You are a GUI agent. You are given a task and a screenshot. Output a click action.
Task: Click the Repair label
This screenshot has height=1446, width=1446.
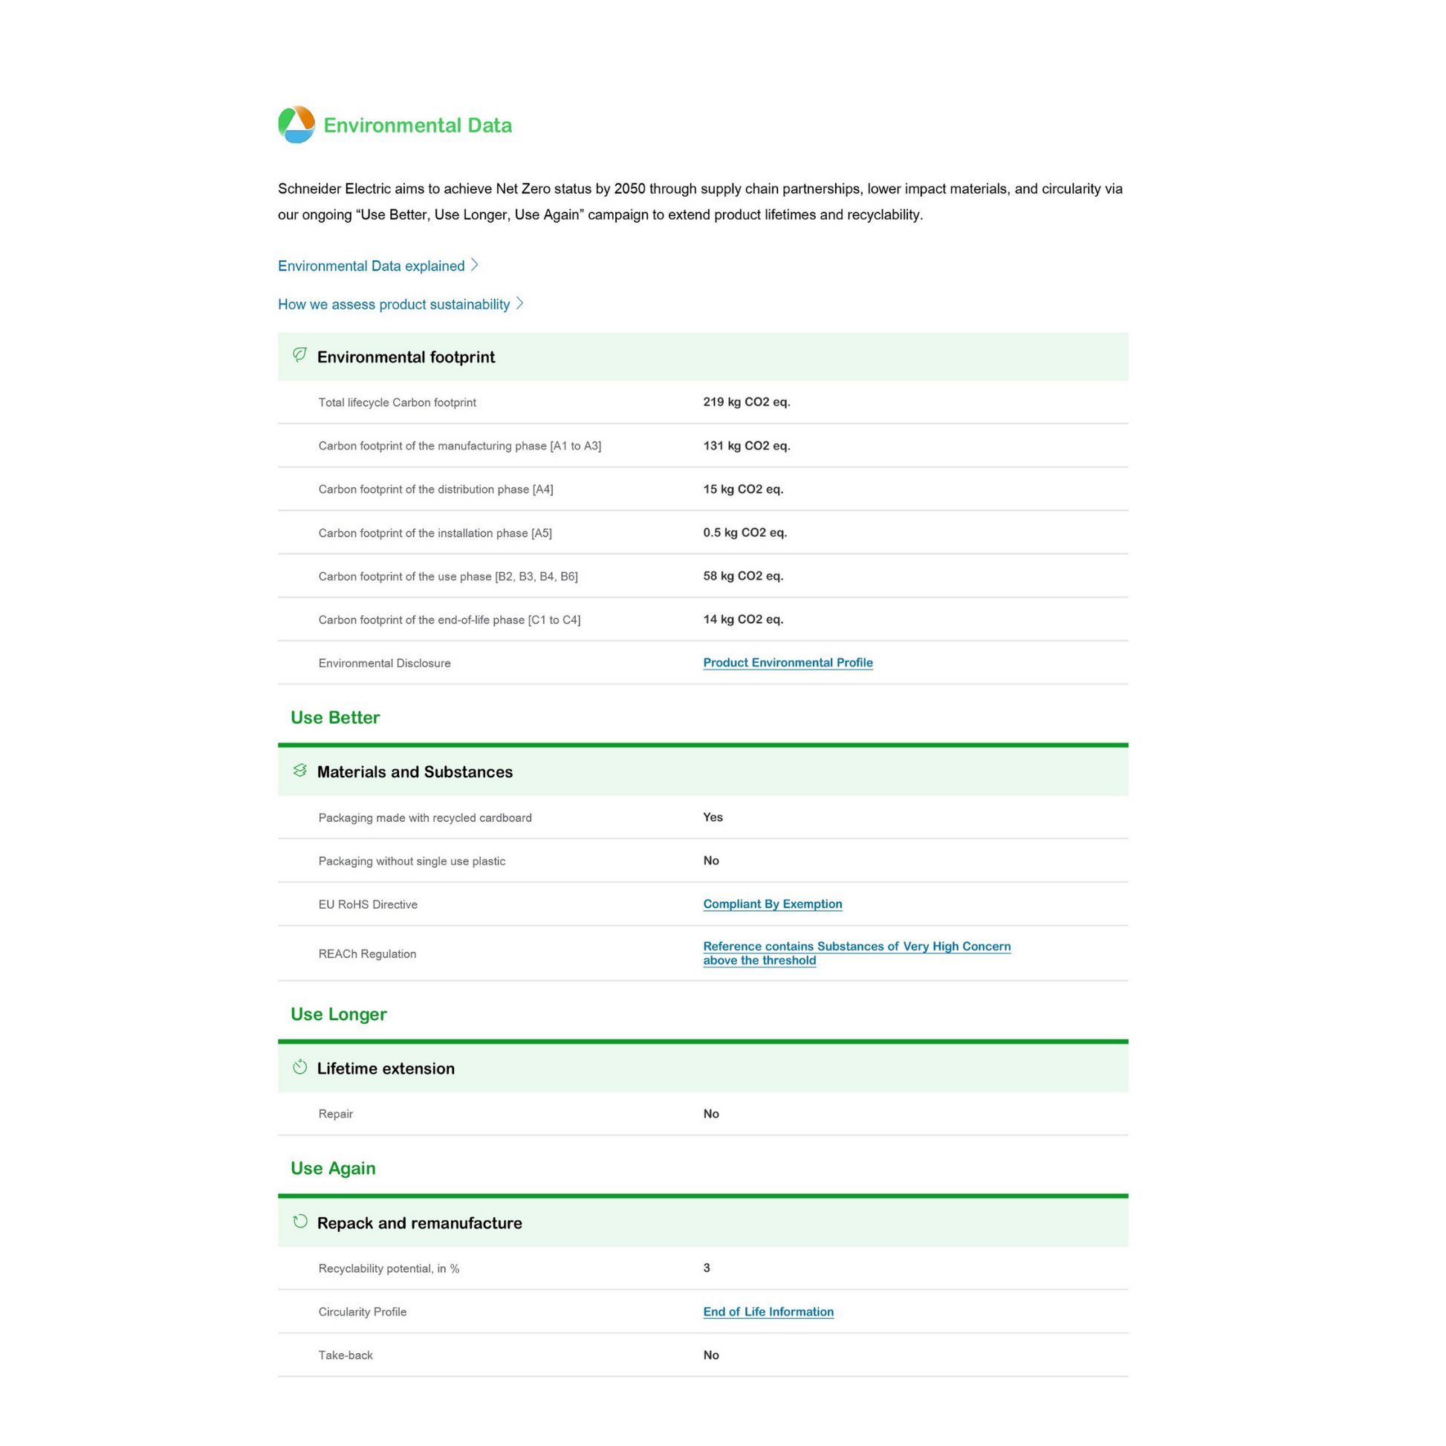[335, 1114]
